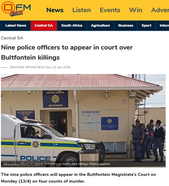169x186 pixels.
Task: Click the Central SA category label
Action: pyautogui.click(x=12, y=38)
